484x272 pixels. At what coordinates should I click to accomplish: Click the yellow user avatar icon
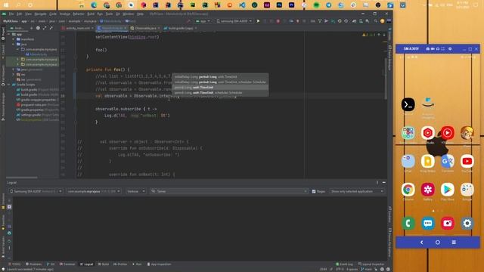[x=382, y=21]
